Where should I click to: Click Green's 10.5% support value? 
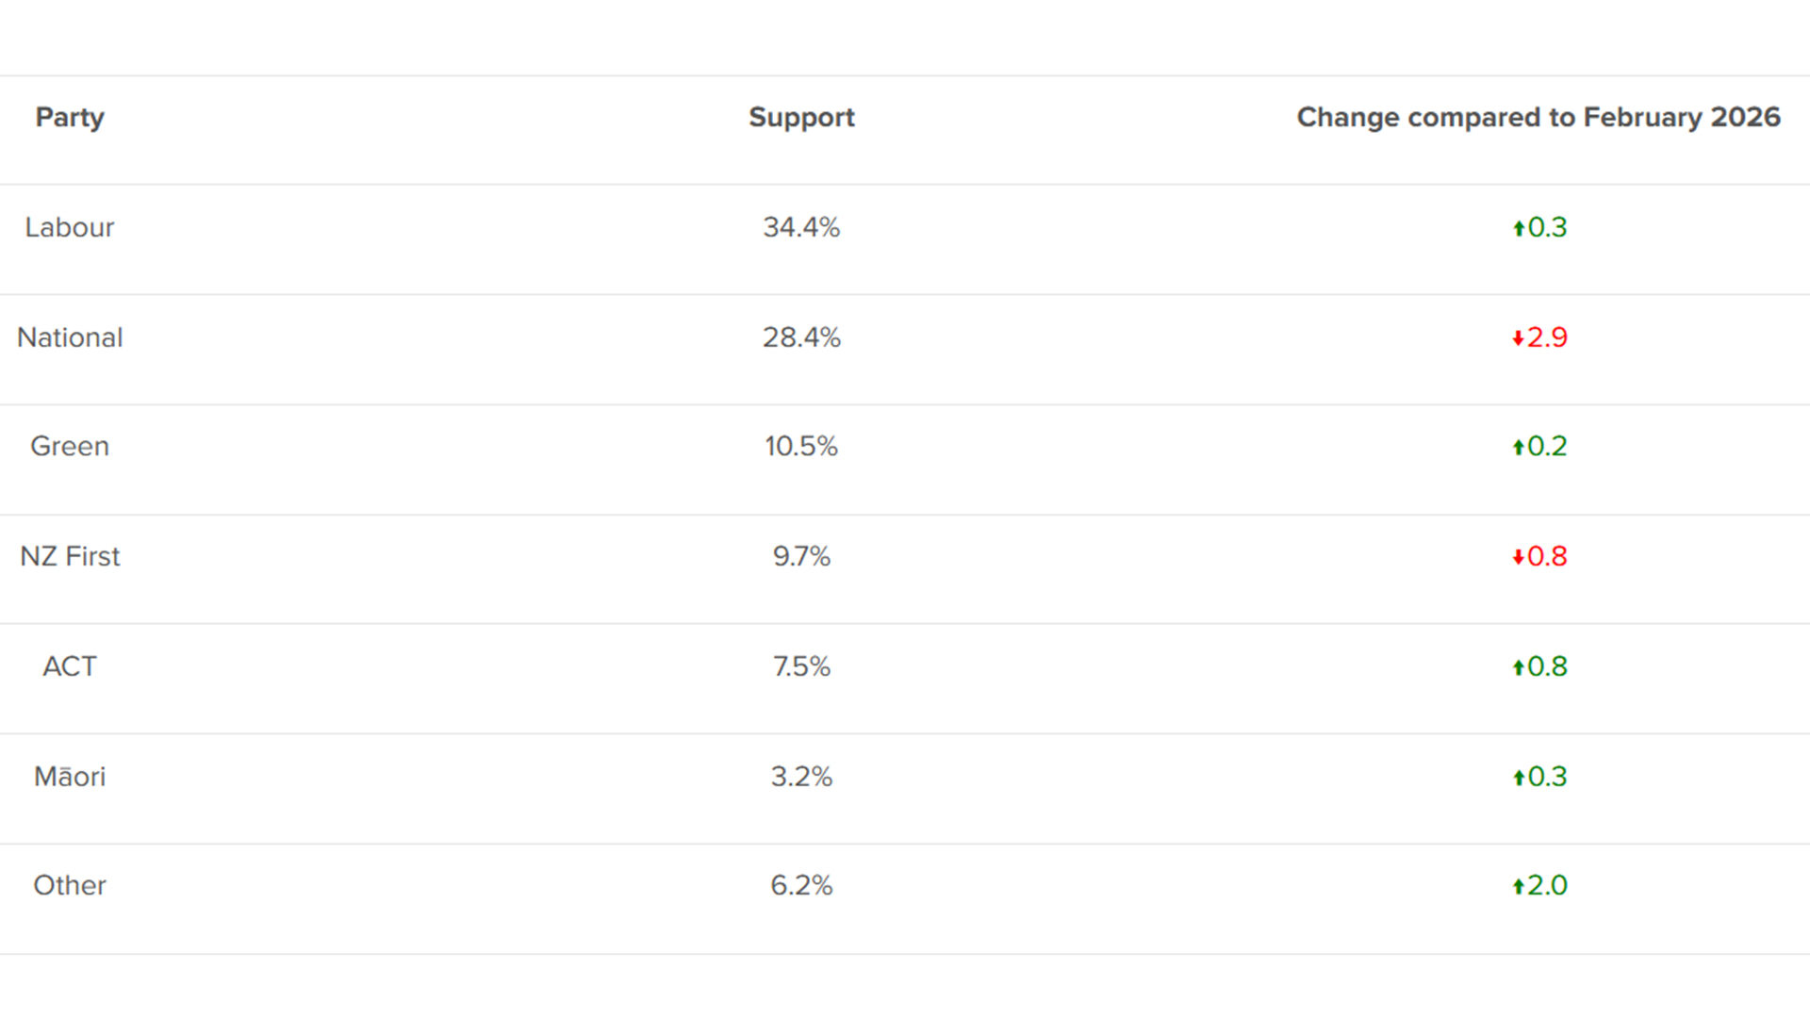801,446
